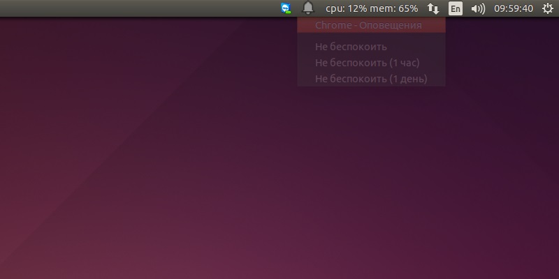Viewport: 559px width, 279px height.
Task: Click the speaker volume icon
Action: (x=478, y=8)
